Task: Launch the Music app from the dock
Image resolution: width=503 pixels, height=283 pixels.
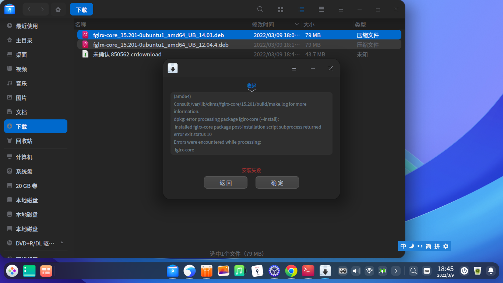Action: pos(240,271)
